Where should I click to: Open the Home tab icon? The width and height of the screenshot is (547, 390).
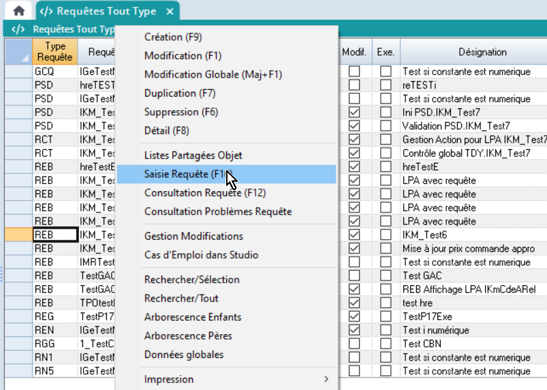pyautogui.click(x=19, y=11)
